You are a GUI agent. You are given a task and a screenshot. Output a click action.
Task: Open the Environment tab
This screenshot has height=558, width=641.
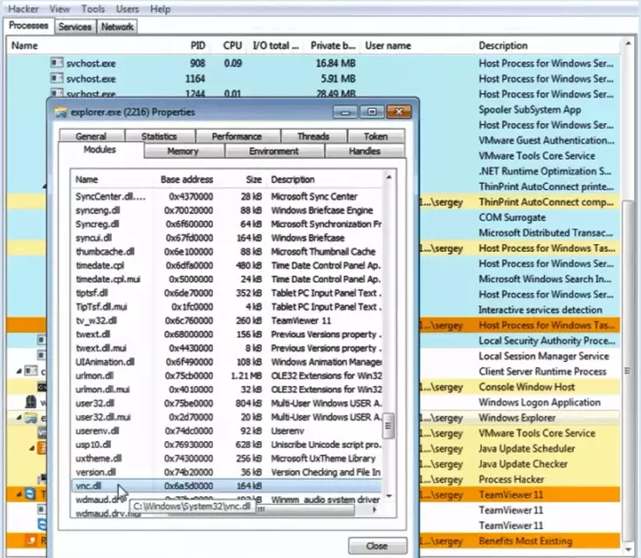point(274,152)
